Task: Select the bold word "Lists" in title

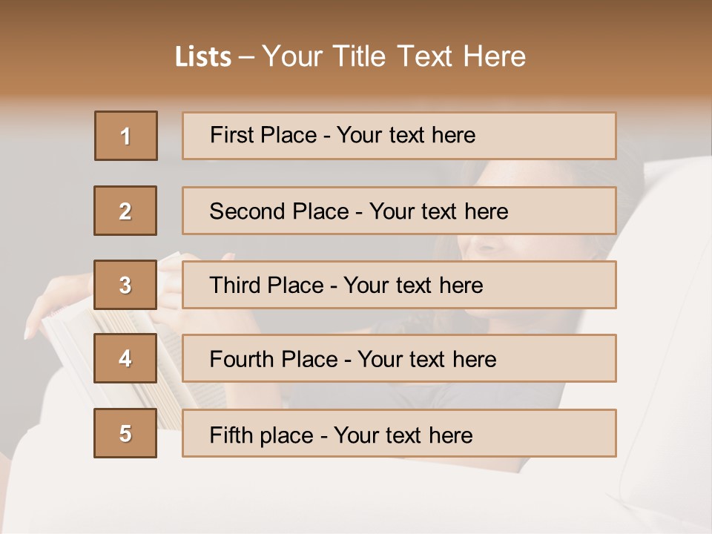Action: [202, 57]
